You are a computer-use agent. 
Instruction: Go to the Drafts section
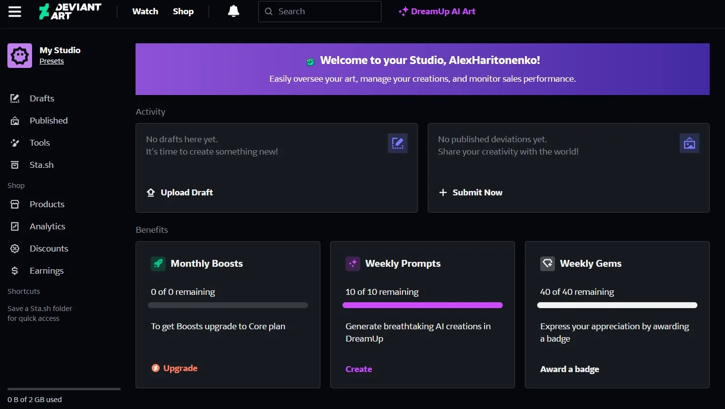42,98
